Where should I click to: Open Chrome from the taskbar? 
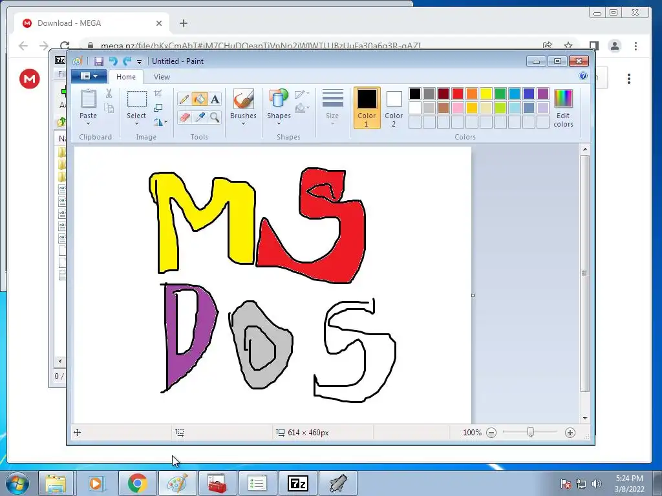point(138,483)
